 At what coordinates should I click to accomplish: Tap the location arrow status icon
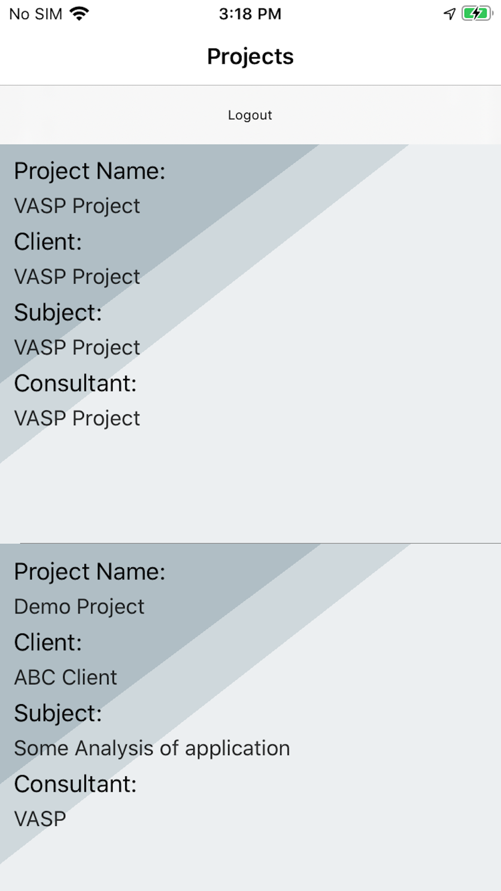[449, 14]
